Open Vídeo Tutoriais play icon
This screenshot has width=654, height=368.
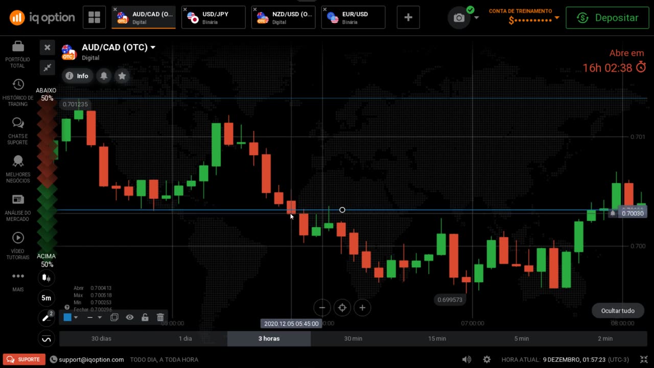point(18,238)
